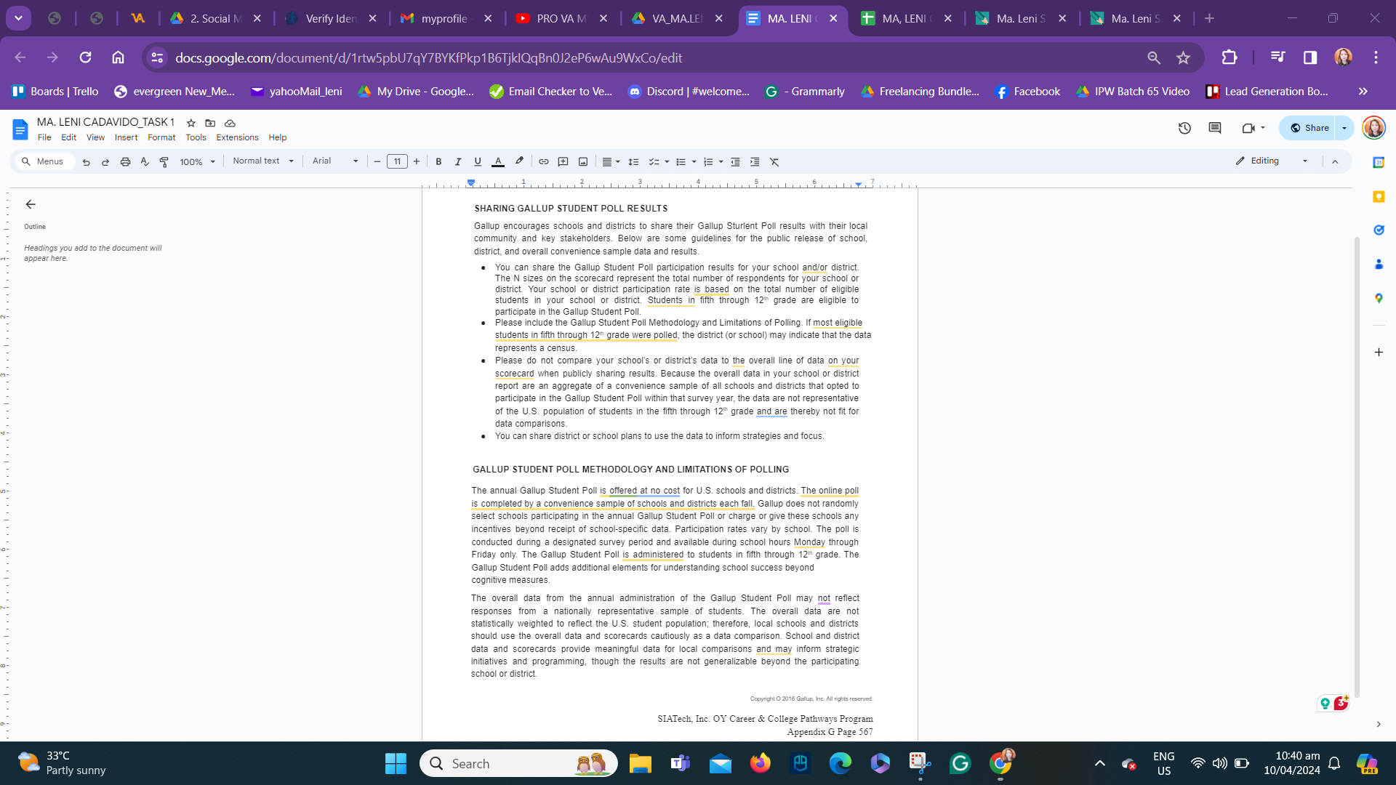The height and width of the screenshot is (785, 1396).
Task: Open the comments history icon
Action: (1214, 128)
